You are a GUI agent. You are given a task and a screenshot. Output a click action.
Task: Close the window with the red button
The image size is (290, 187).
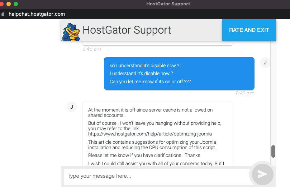point(2,4)
